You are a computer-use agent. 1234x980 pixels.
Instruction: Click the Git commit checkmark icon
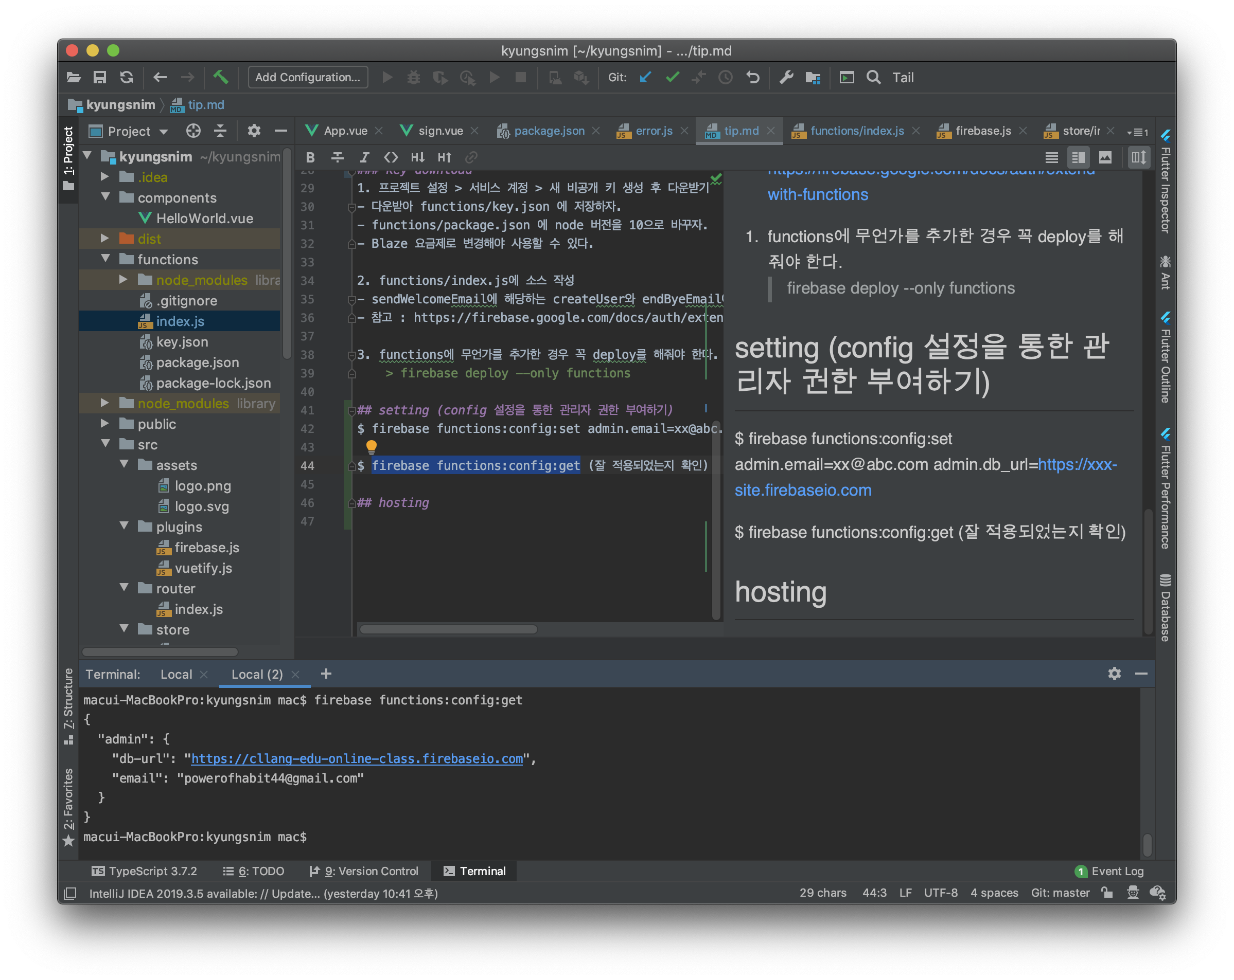[x=673, y=77]
